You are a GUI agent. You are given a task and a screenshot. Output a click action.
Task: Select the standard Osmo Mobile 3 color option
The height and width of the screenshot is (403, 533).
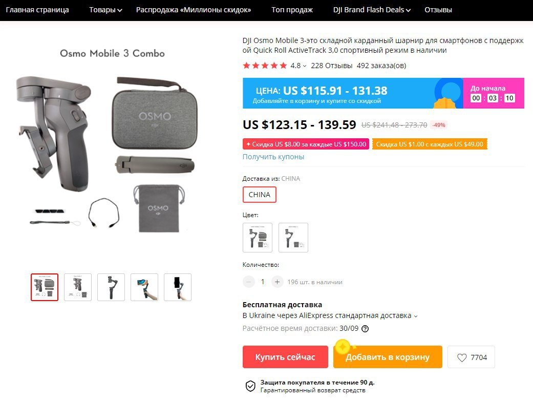pos(293,238)
